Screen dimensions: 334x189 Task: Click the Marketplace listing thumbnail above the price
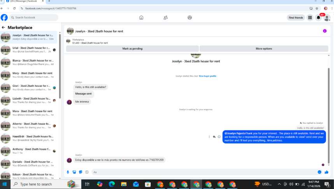point(68,41)
